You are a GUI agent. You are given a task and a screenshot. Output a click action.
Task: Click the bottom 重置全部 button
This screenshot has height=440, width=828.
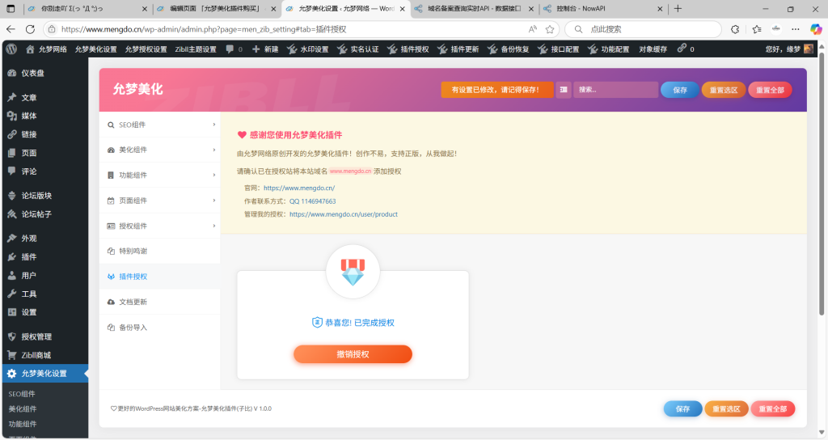click(772, 408)
